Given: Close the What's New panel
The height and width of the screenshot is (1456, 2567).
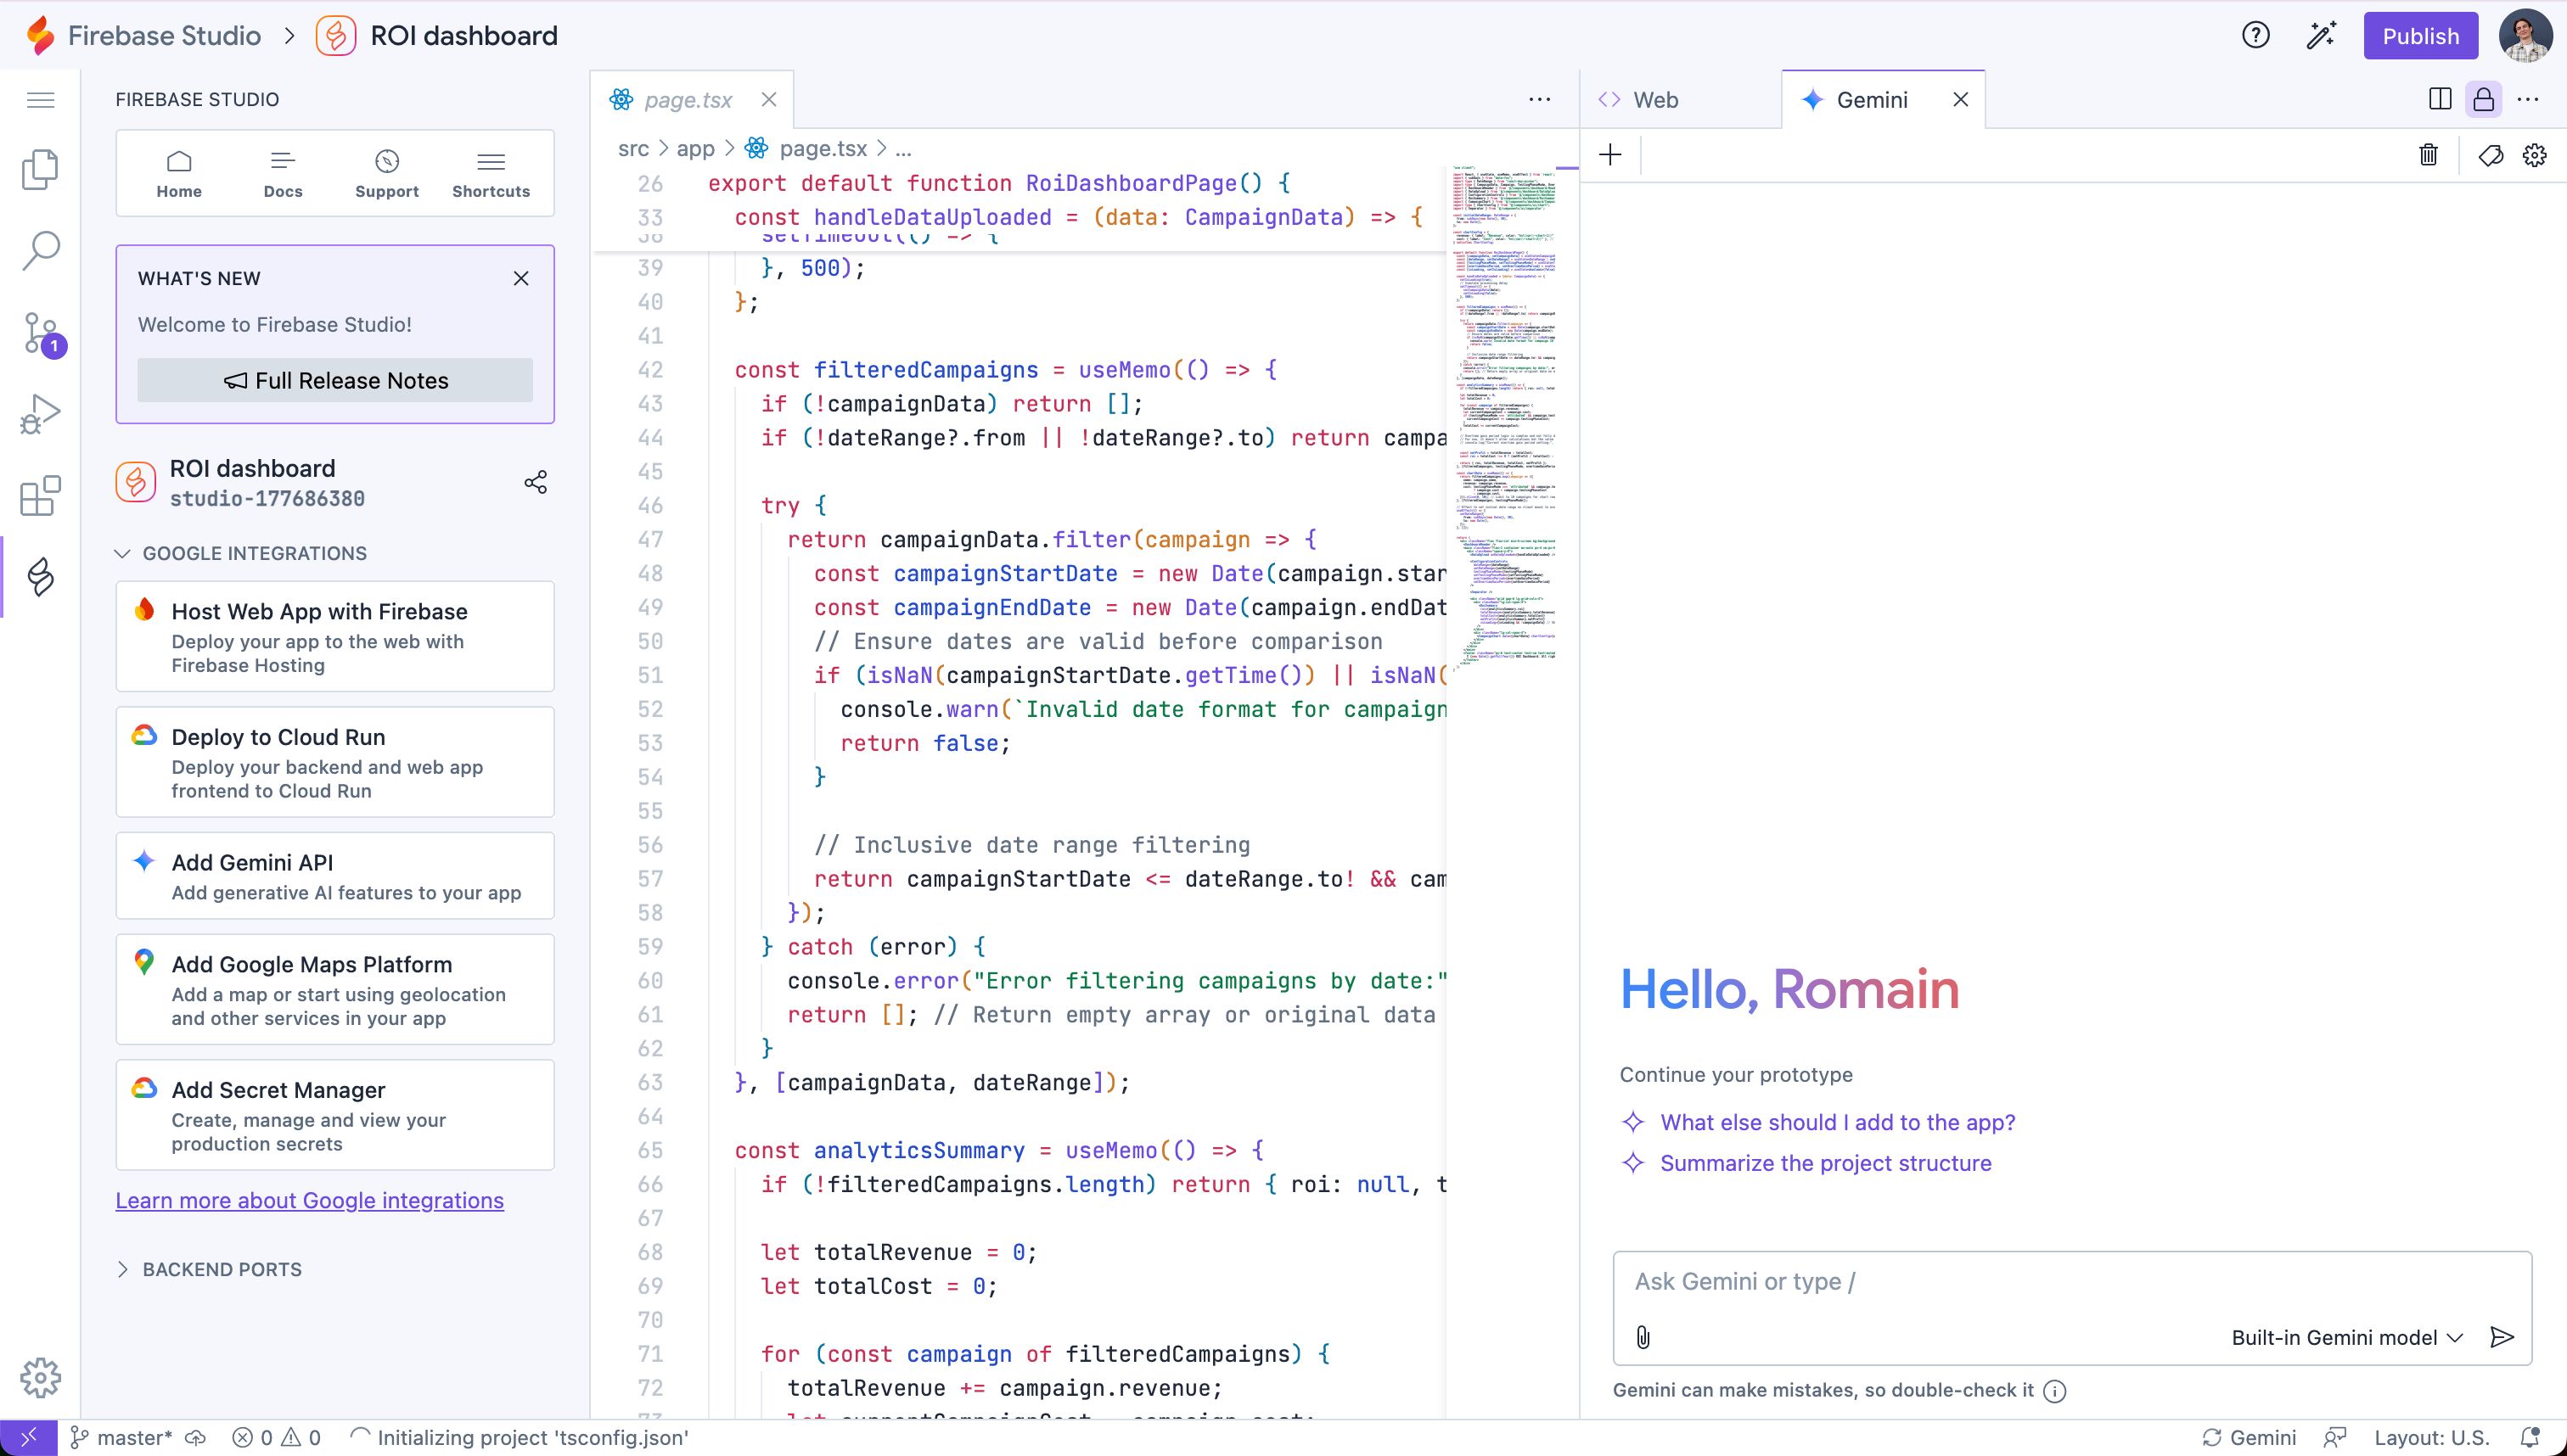Looking at the screenshot, I should [521, 278].
